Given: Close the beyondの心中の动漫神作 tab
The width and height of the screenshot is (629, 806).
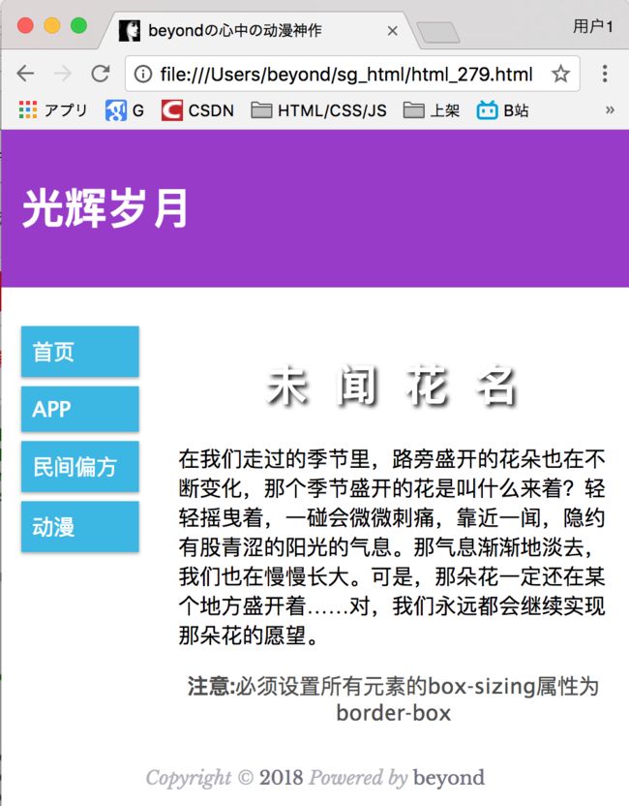Looking at the screenshot, I should click(392, 31).
